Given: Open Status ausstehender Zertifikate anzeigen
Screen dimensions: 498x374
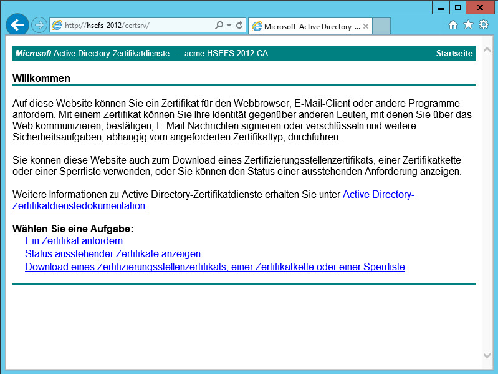Looking at the screenshot, I should [x=113, y=253].
